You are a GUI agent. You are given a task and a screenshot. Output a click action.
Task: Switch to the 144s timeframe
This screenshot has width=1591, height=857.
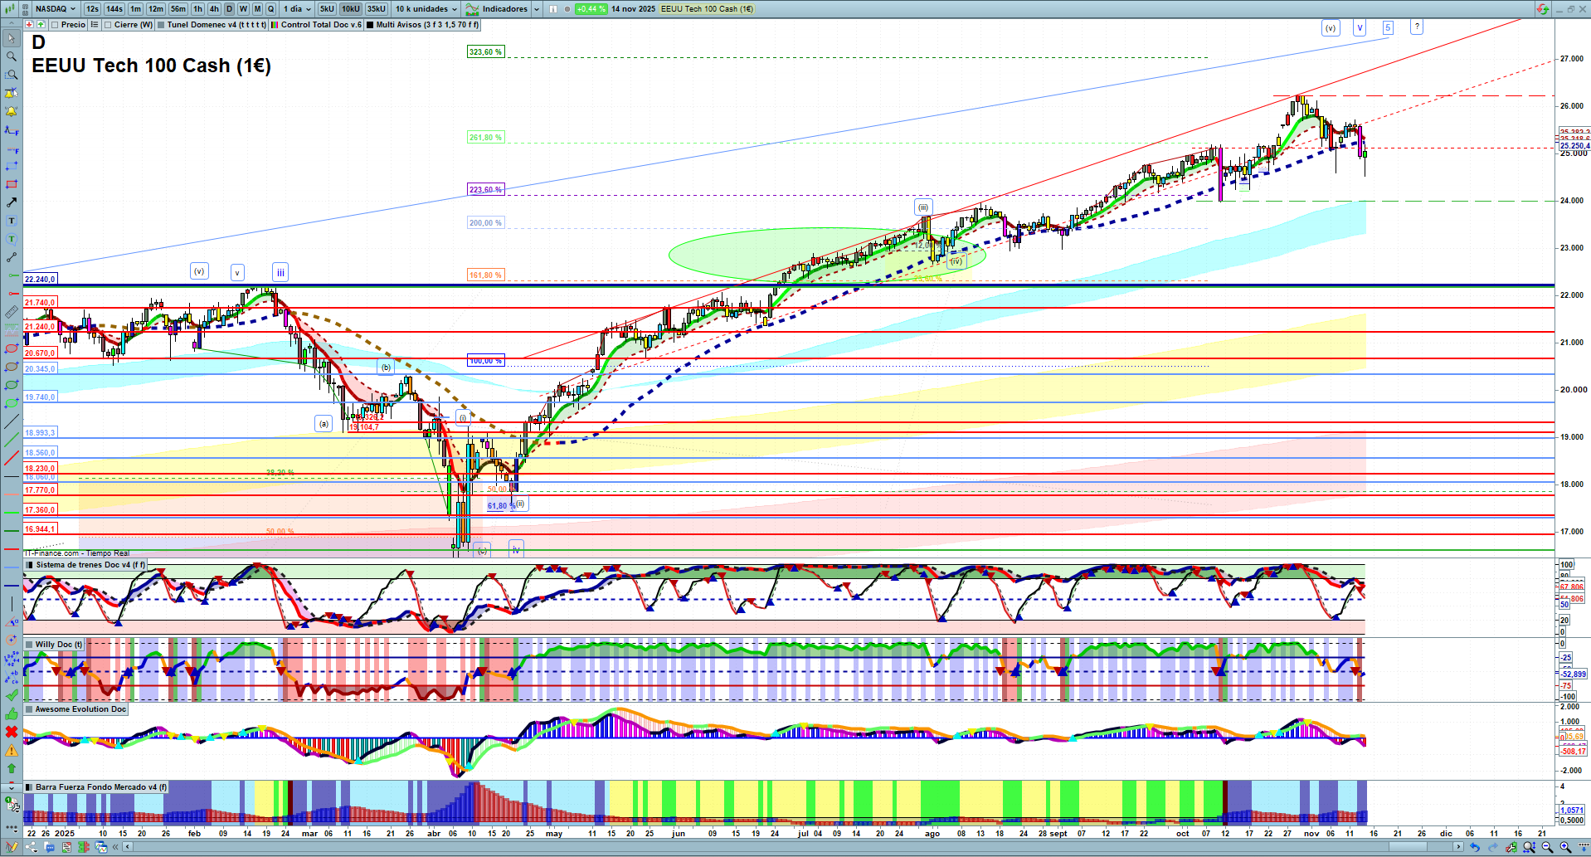click(114, 9)
